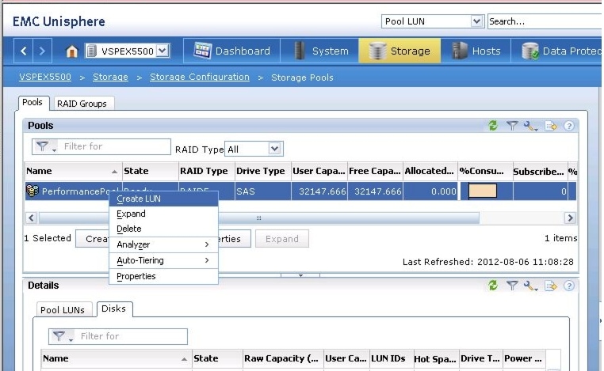Go forward with the right arrow navigation button
This screenshot has height=371, width=604.
coord(42,51)
